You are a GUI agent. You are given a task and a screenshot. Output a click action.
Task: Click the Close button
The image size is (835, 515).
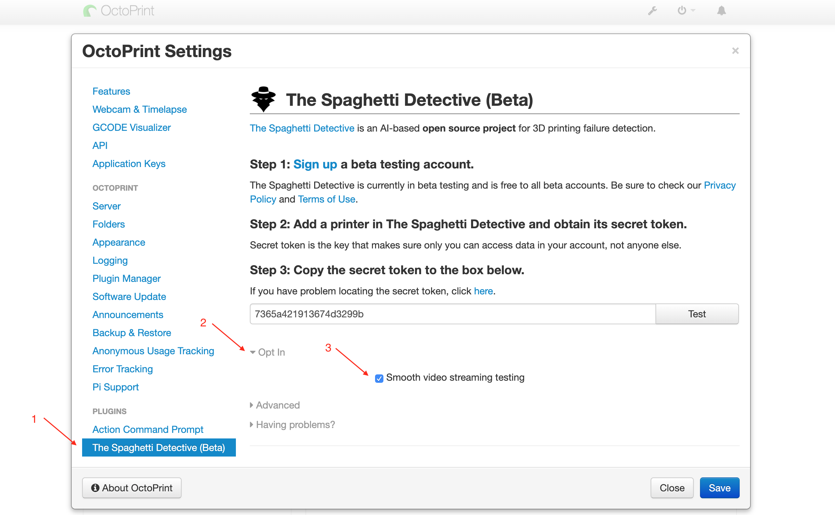[672, 488]
